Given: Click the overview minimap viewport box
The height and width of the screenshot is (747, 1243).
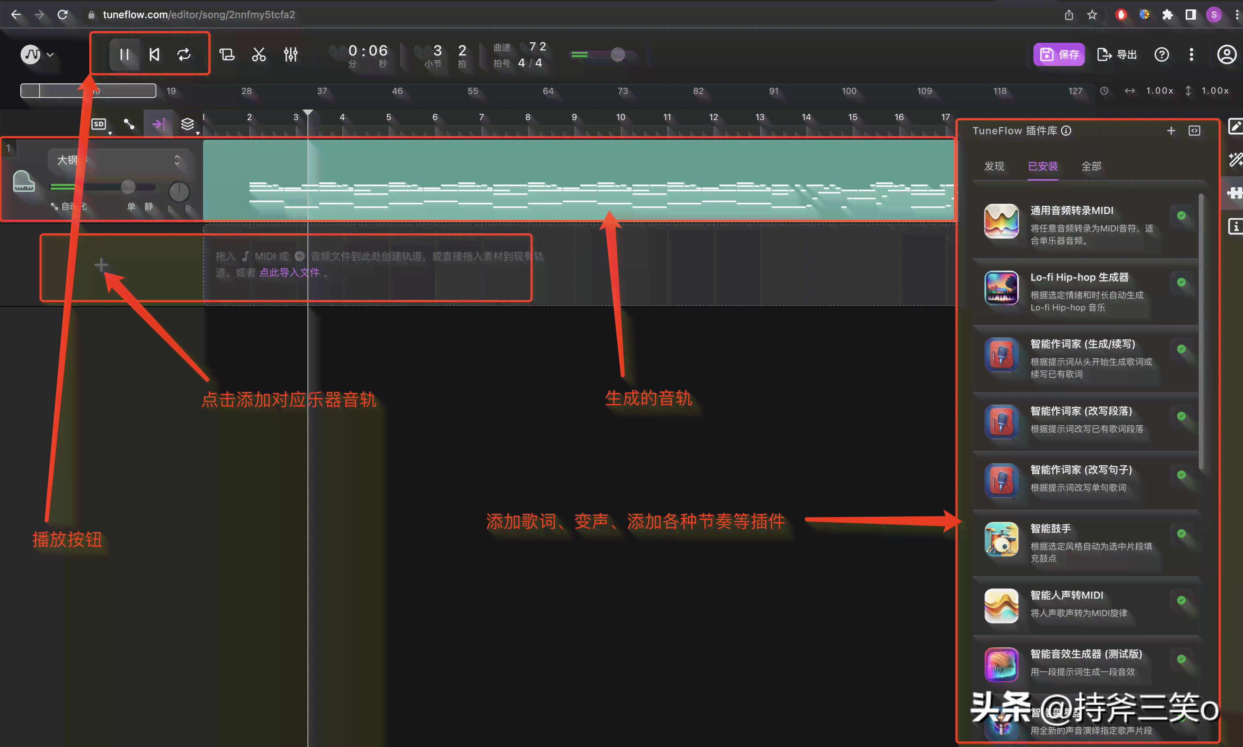Looking at the screenshot, I should tap(88, 91).
